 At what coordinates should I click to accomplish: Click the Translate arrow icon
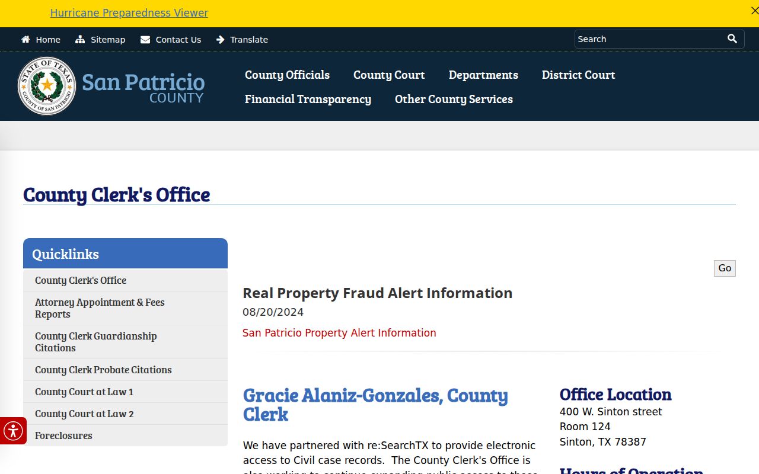pos(221,40)
